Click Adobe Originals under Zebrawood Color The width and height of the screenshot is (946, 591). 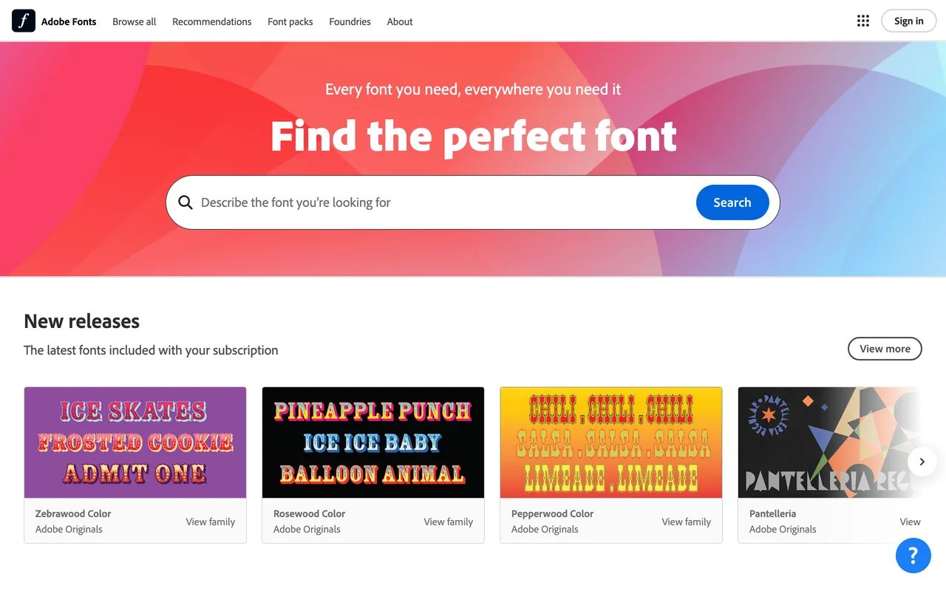(x=69, y=529)
